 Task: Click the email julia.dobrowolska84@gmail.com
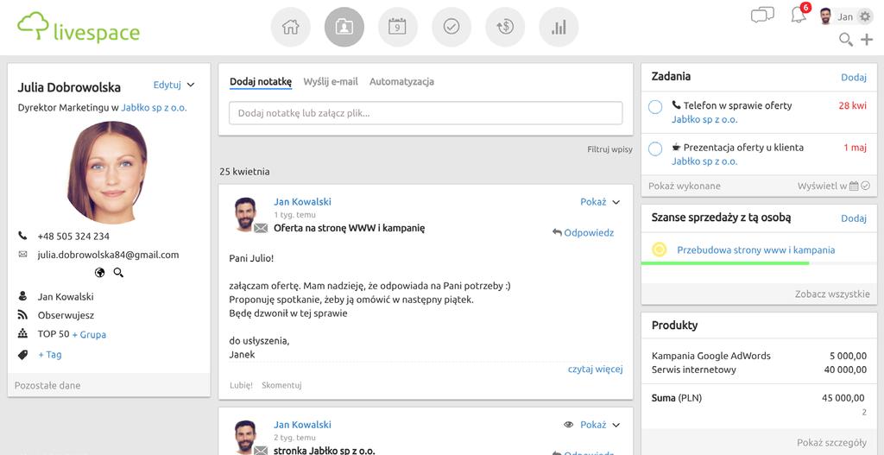coord(108,255)
